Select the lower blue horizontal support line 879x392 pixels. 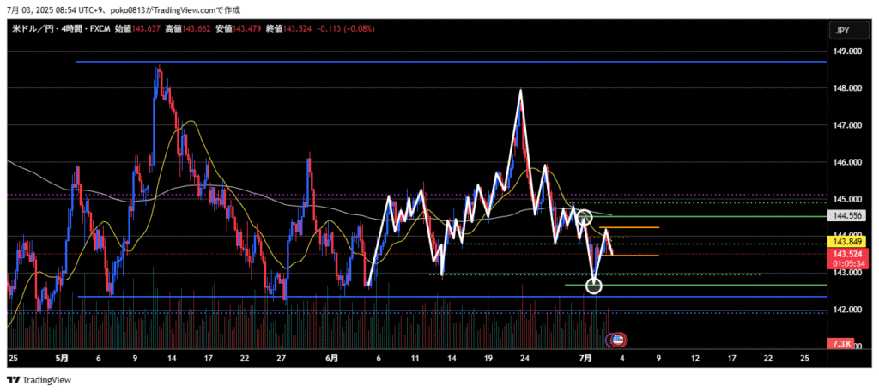(429, 297)
